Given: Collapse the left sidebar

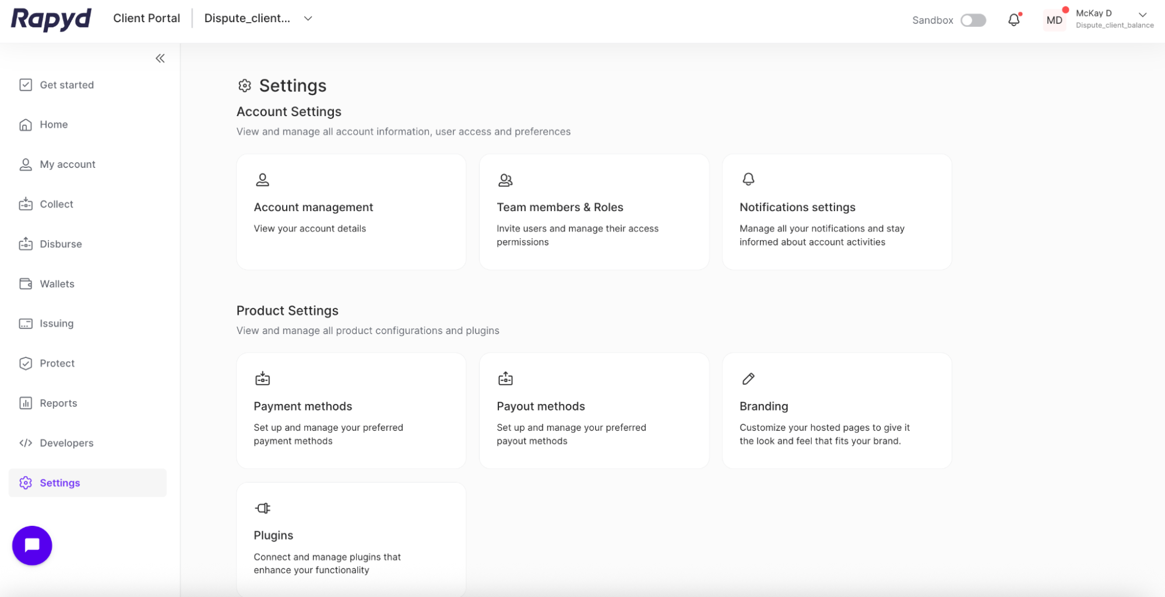Looking at the screenshot, I should (x=160, y=58).
